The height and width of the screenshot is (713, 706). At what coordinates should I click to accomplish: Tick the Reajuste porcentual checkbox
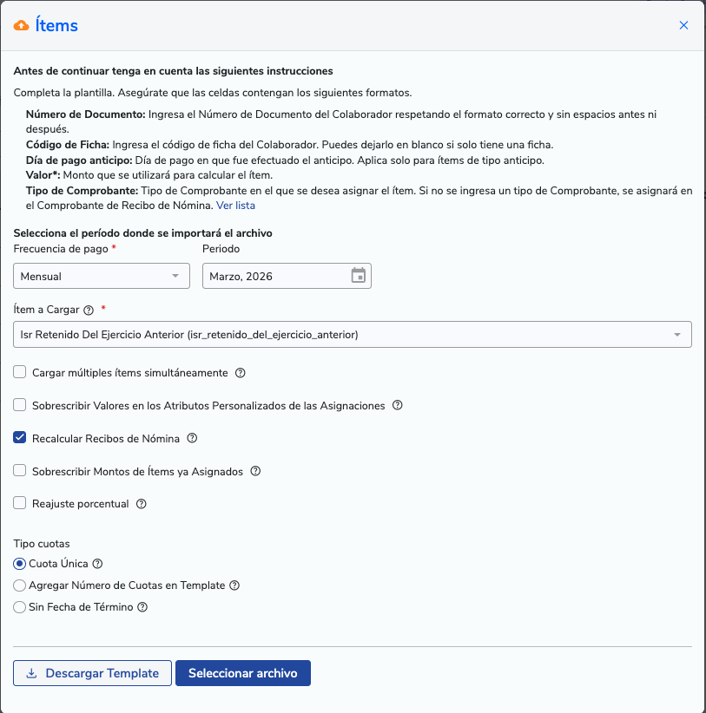[x=20, y=503]
